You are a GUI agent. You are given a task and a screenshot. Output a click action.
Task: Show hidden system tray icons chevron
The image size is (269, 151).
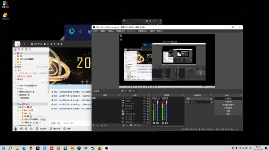tap(230, 148)
